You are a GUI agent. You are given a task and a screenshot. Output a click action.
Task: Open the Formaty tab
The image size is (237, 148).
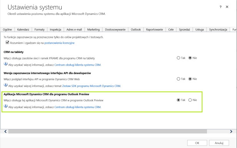point(40,30)
